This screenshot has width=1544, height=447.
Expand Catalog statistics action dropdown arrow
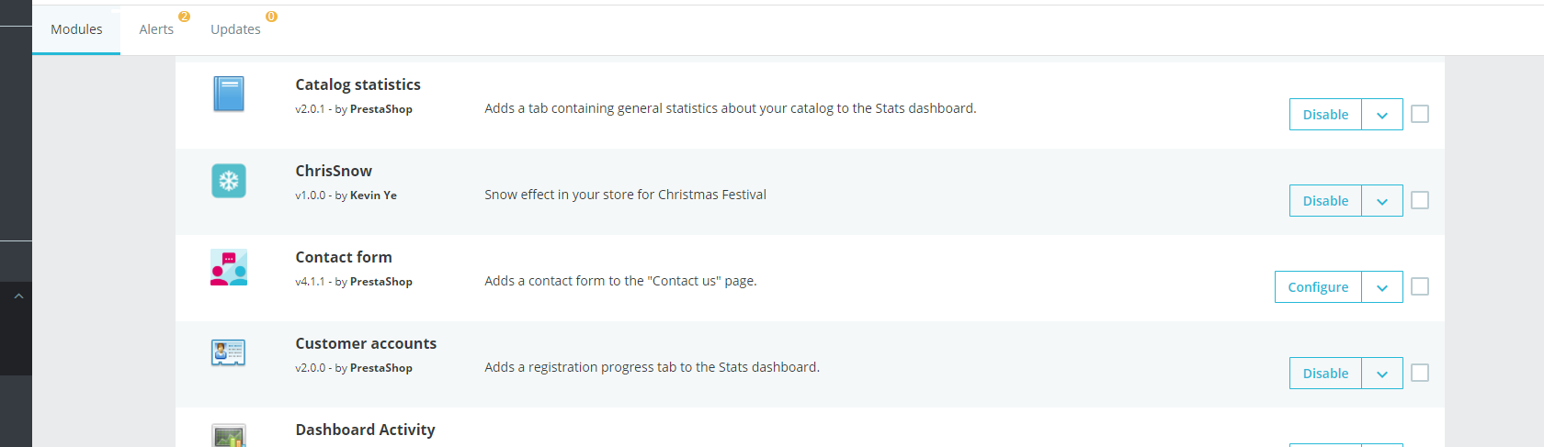(1382, 115)
